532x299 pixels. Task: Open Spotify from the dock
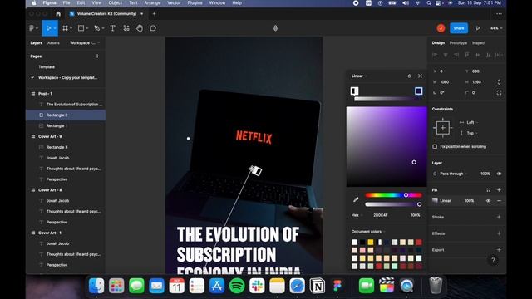(x=237, y=286)
